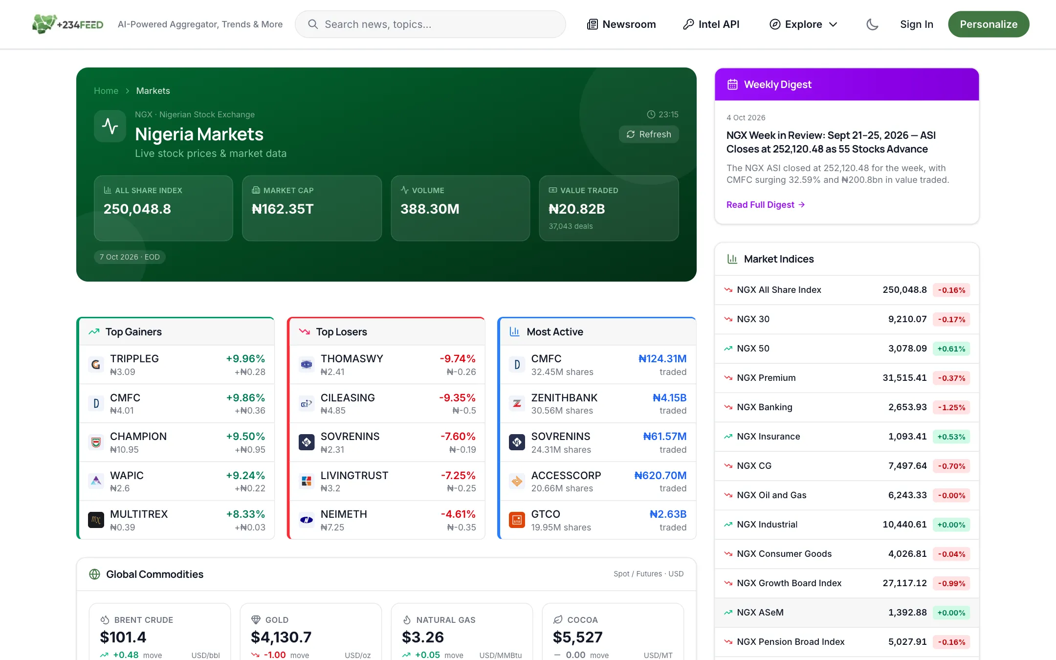The width and height of the screenshot is (1056, 660).
Task: Click the search magnifier icon
Action: tap(313, 24)
